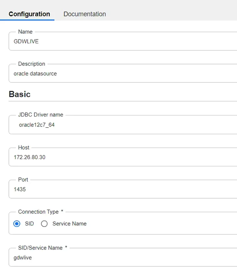
Task: Click the 'Name' field label
Action: (25, 32)
